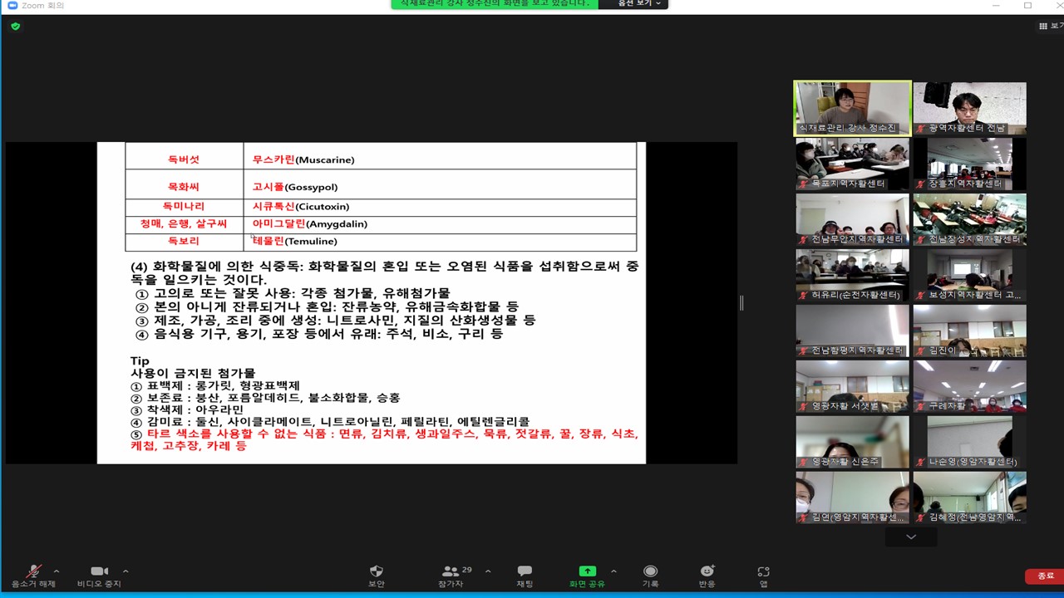Screen dimensions: 1064x598
Task: Select the 식재료관리 강사 정수진 video thumbnail
Action: point(852,108)
